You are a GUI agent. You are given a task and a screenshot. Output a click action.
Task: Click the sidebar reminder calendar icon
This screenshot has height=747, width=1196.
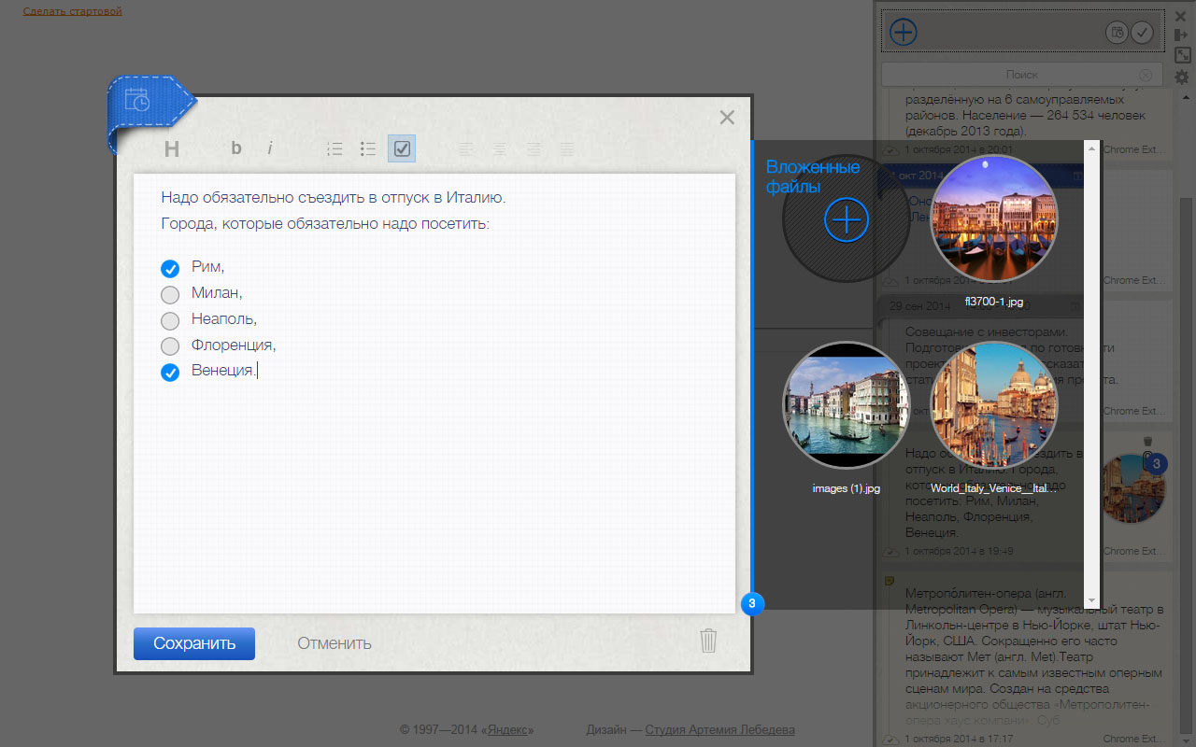click(1117, 33)
